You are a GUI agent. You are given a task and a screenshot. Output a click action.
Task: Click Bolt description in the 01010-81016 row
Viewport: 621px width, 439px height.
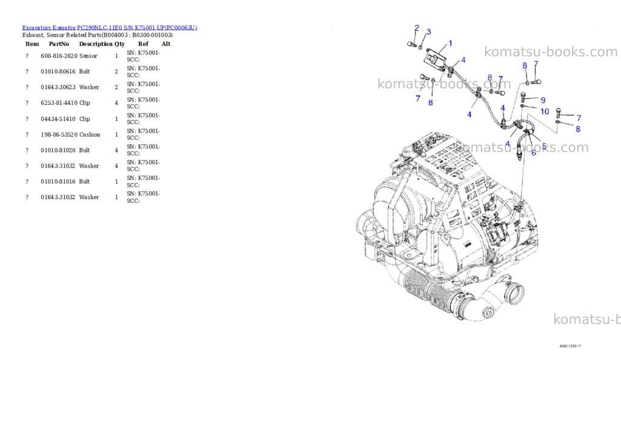pyautogui.click(x=84, y=182)
